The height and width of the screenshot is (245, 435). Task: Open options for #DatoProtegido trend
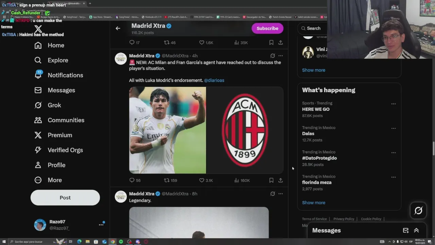[x=394, y=153]
